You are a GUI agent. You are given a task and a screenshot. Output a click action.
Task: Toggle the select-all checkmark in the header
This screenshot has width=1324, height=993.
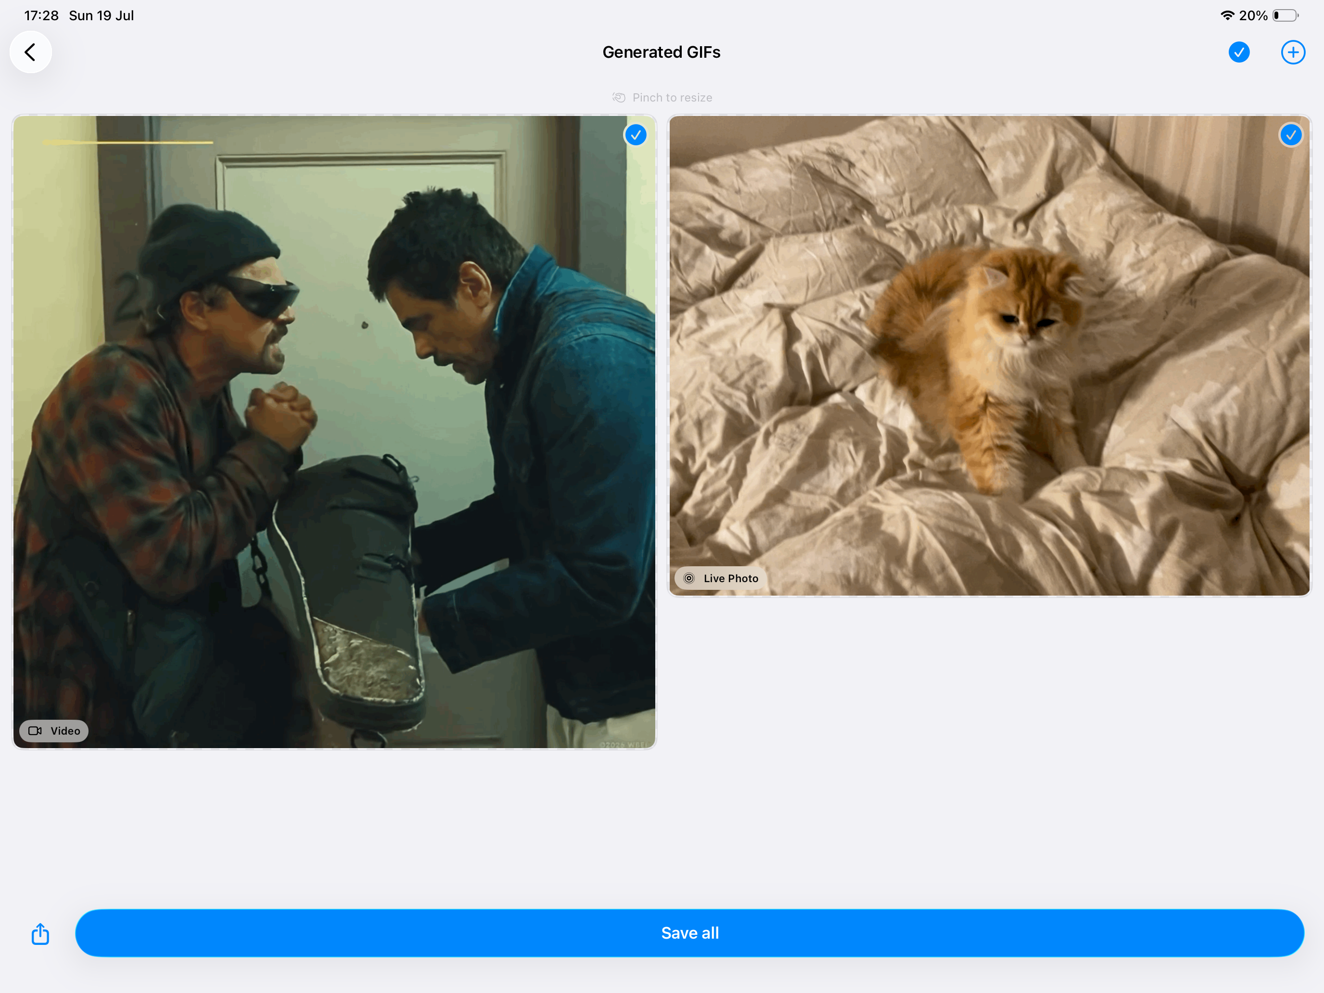(x=1238, y=52)
